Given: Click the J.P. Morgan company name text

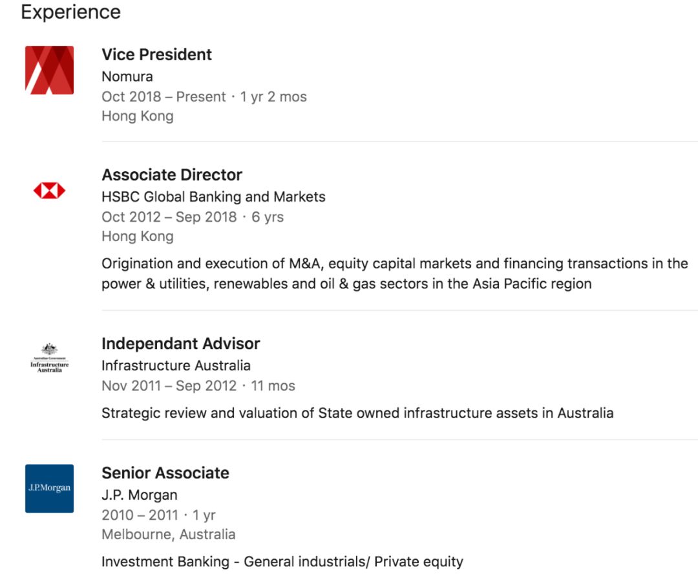Looking at the screenshot, I should (x=140, y=494).
